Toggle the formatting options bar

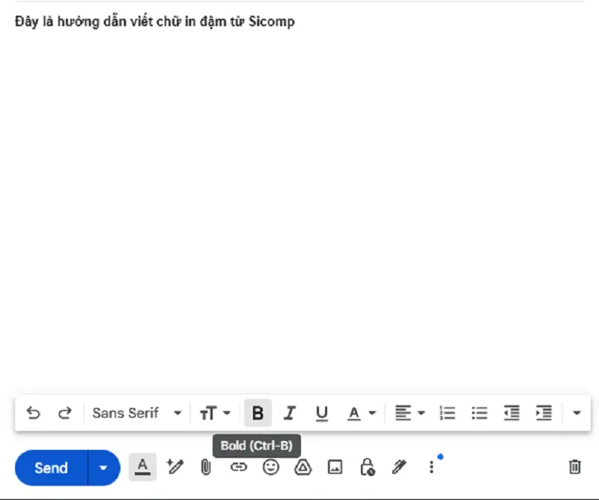(142, 467)
